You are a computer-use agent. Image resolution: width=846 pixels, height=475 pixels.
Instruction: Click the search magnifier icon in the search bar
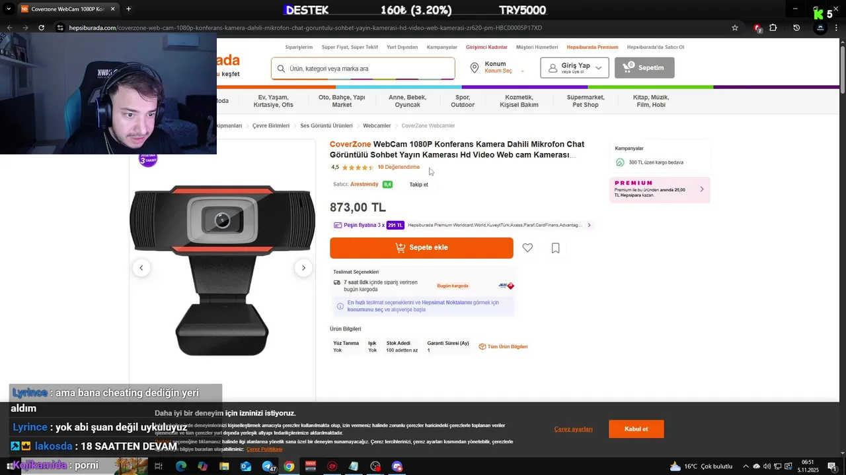click(x=281, y=69)
